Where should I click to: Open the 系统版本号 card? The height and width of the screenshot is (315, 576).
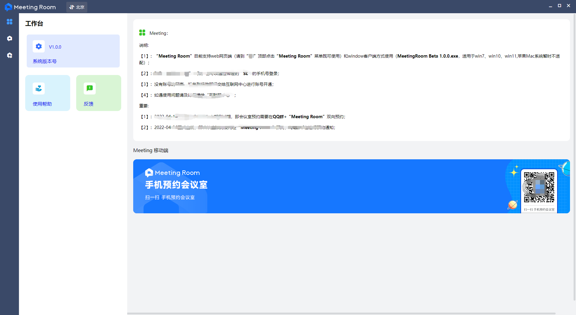point(73,51)
